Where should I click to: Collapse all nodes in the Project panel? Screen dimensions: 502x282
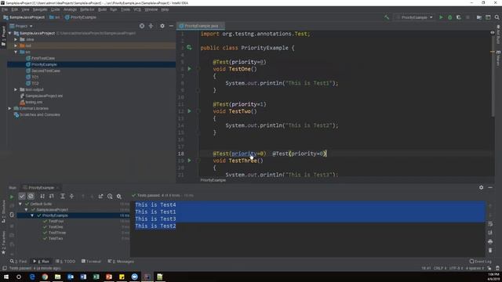coord(151,26)
